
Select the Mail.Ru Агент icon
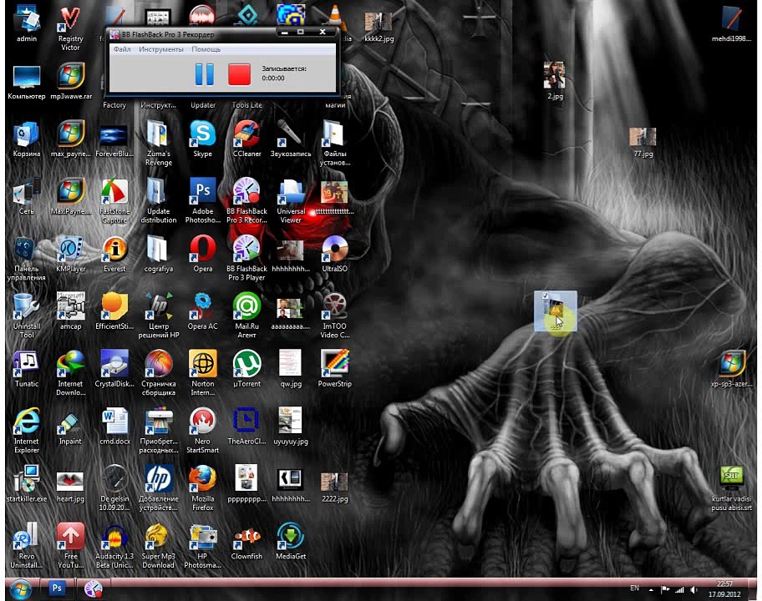(246, 315)
